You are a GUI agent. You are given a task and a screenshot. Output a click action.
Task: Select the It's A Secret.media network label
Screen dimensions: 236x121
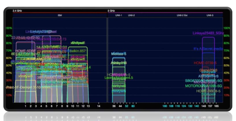pos(208,49)
